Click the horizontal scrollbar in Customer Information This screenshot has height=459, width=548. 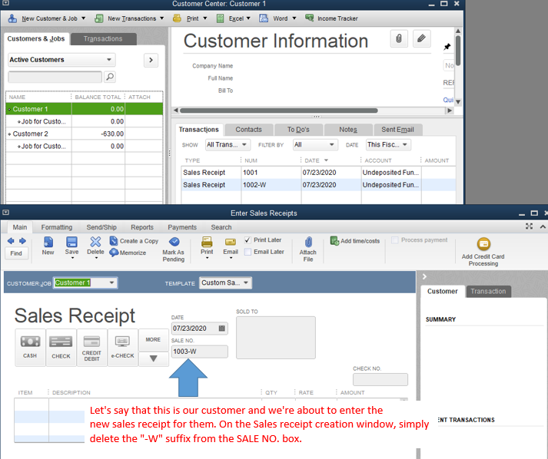point(278,111)
